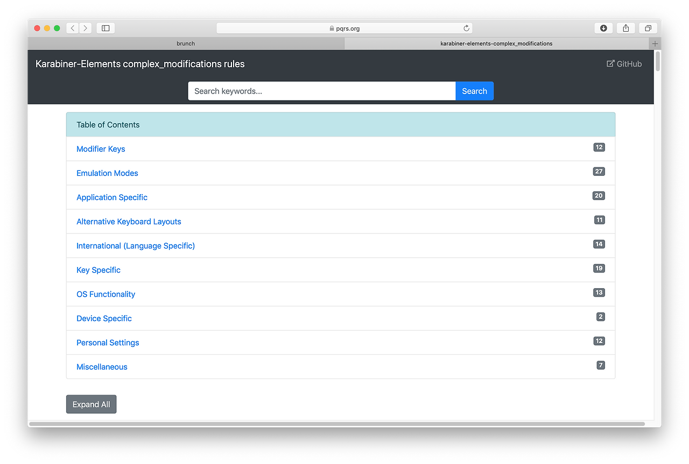Click the Table of Contents header
The image size is (689, 464).
point(341,125)
